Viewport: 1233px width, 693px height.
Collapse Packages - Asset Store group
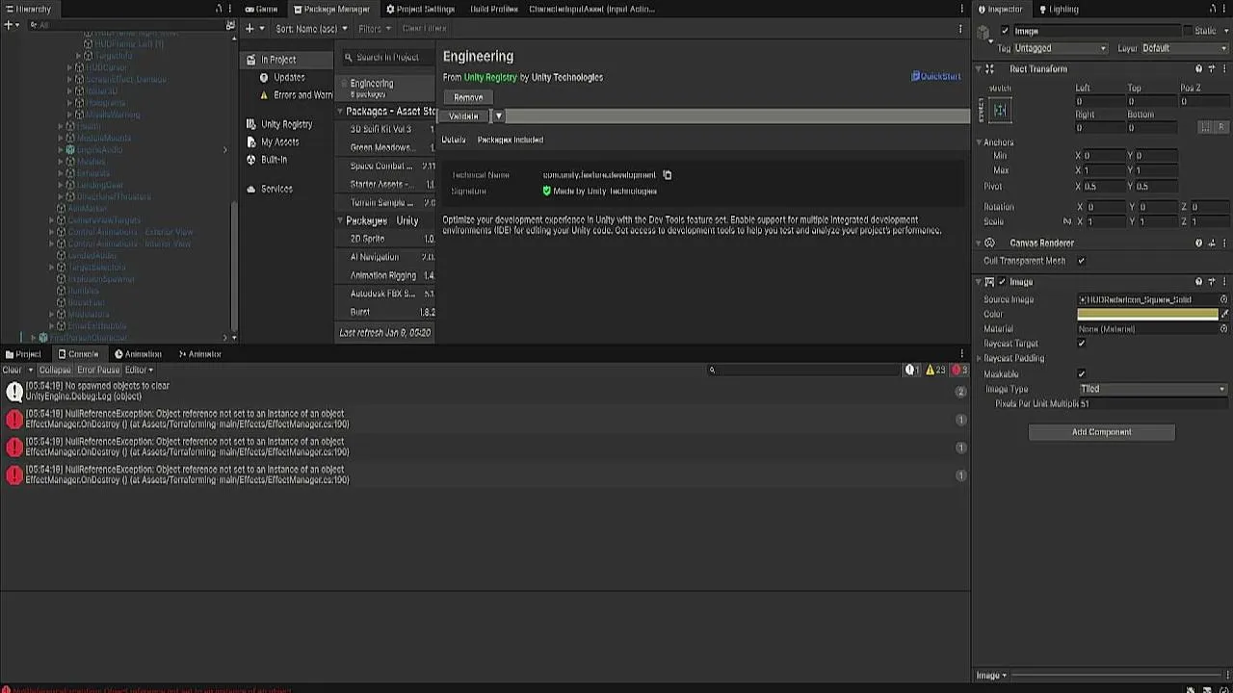coord(340,112)
